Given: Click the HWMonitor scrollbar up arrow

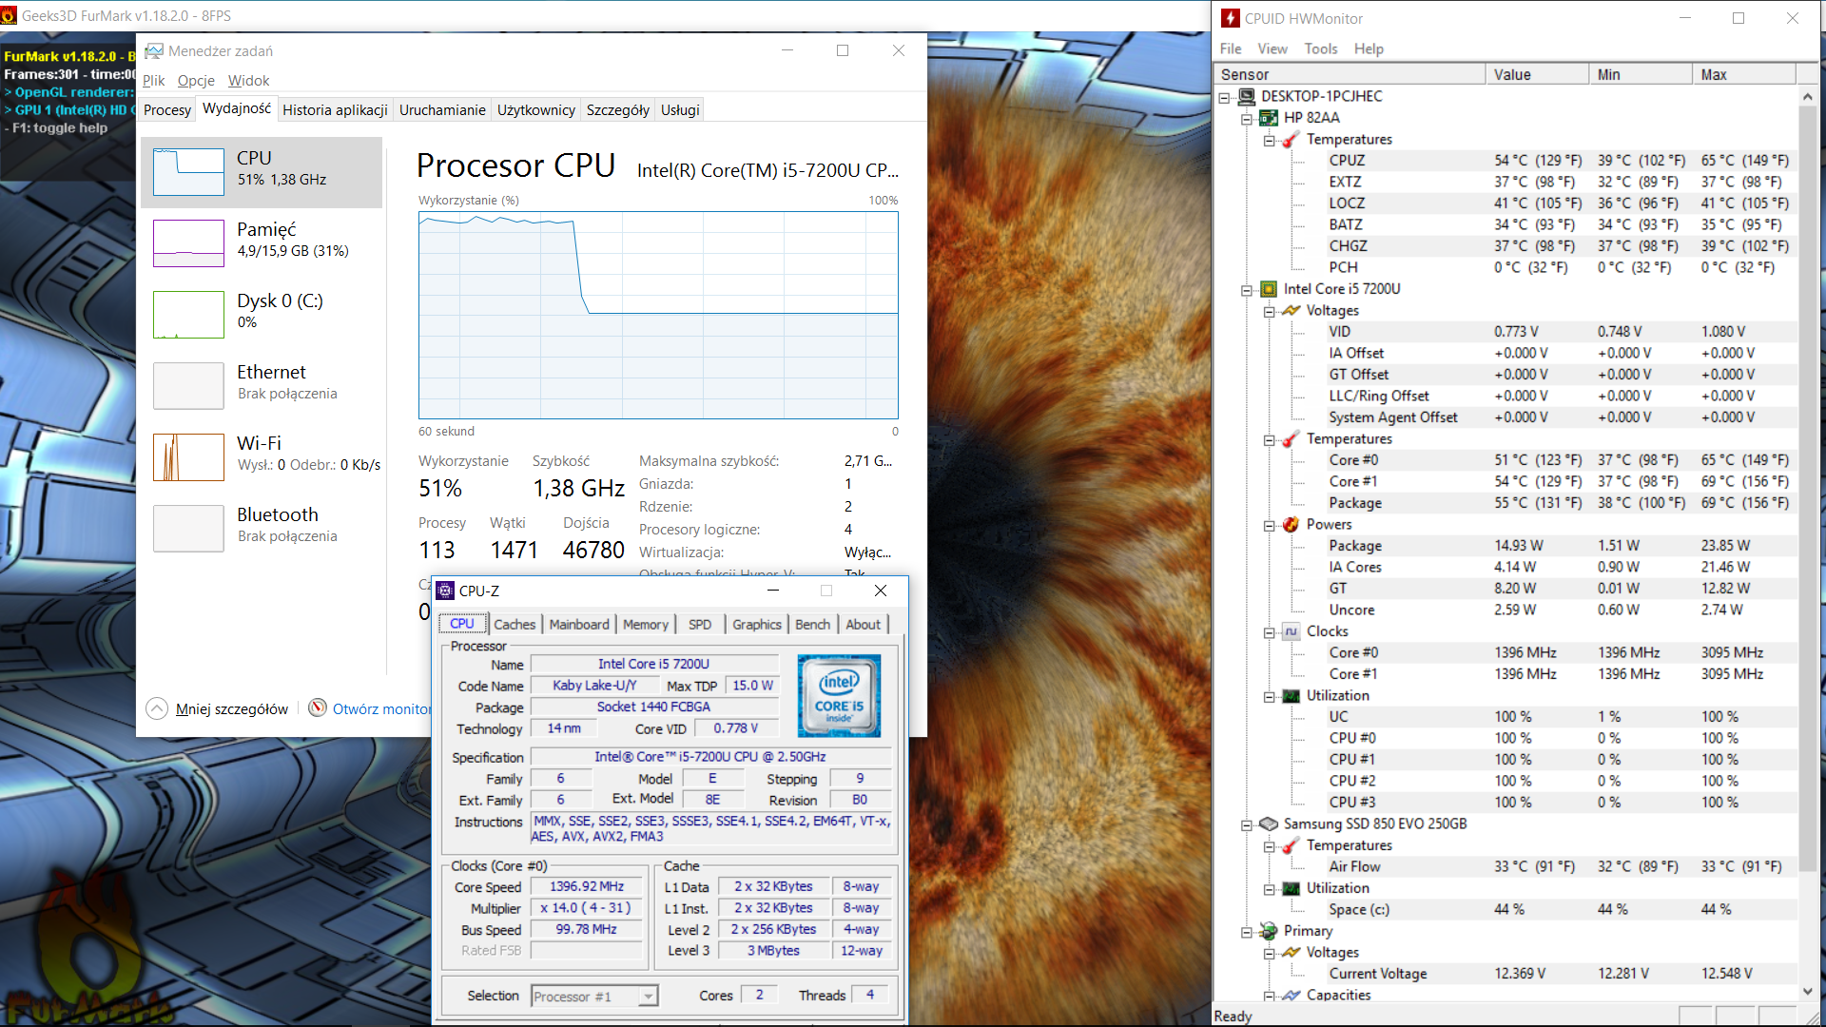Looking at the screenshot, I should click(1808, 97).
